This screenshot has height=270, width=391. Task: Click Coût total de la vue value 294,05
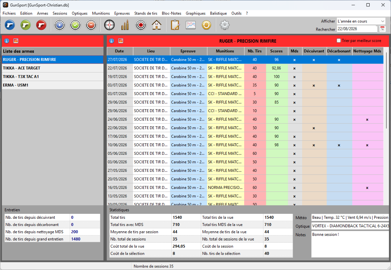tap(179, 246)
